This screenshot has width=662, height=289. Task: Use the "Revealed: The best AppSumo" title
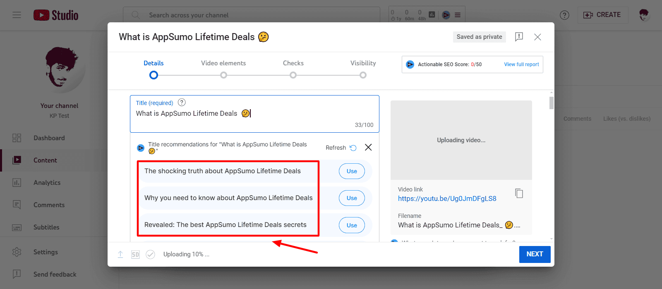point(352,225)
